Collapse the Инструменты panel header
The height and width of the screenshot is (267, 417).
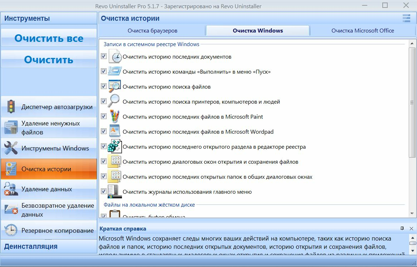point(49,18)
